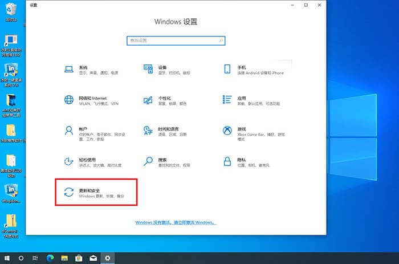Open 搜索 (Search) settings category
The image size is (399, 264).
(162, 162)
